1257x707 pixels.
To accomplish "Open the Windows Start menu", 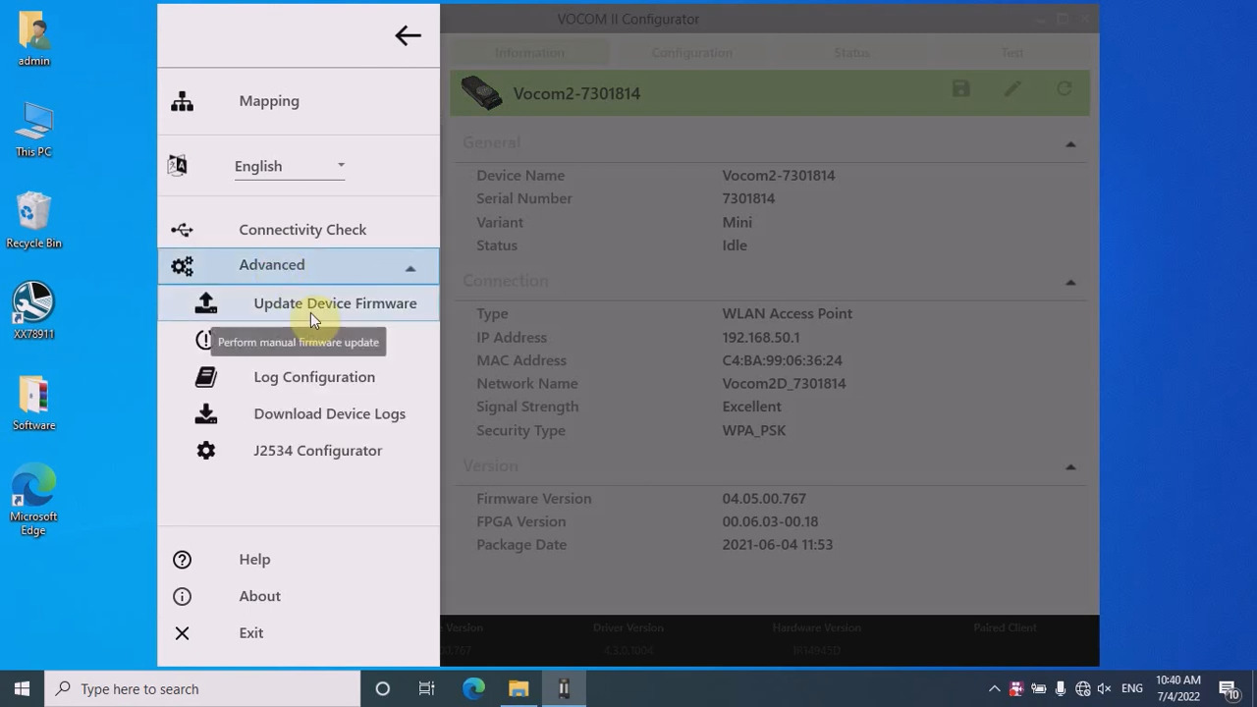I will coord(23,688).
